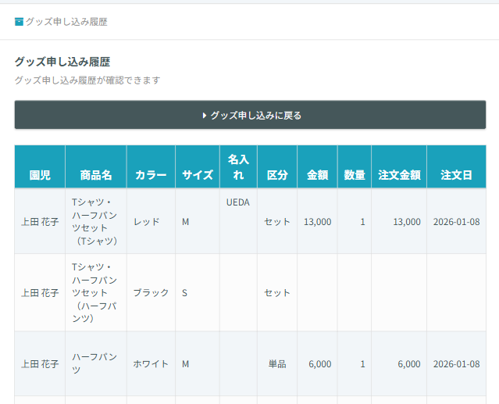Screen dimensions: 499x404
Task: Select the 名入れ column header
Action: pos(238,167)
